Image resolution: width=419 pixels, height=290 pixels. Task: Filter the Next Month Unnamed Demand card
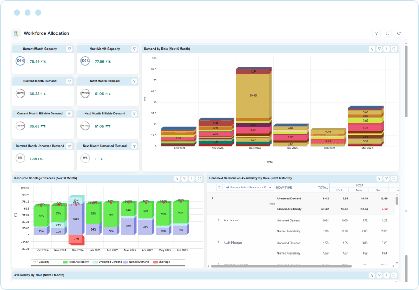[134, 146]
